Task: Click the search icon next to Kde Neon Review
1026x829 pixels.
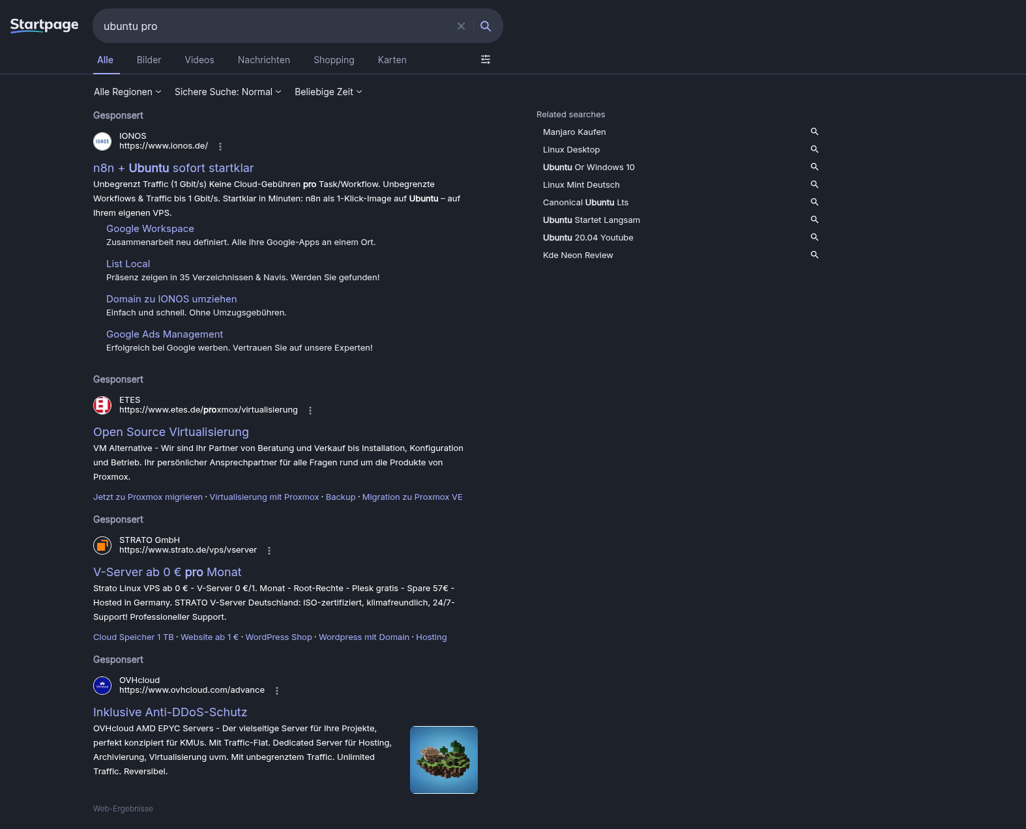Action: [x=814, y=255]
